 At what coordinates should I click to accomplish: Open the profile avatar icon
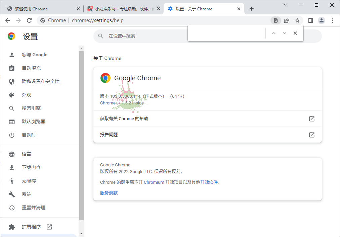(322, 20)
